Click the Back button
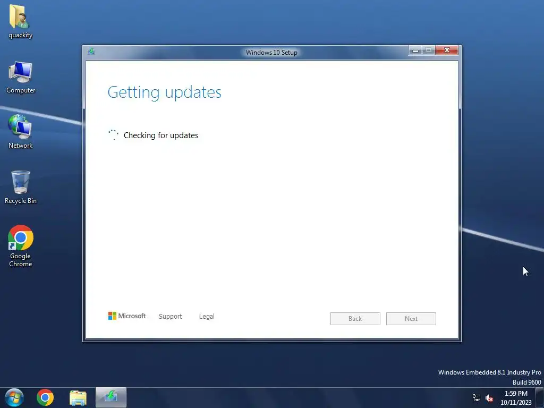 coord(355,319)
